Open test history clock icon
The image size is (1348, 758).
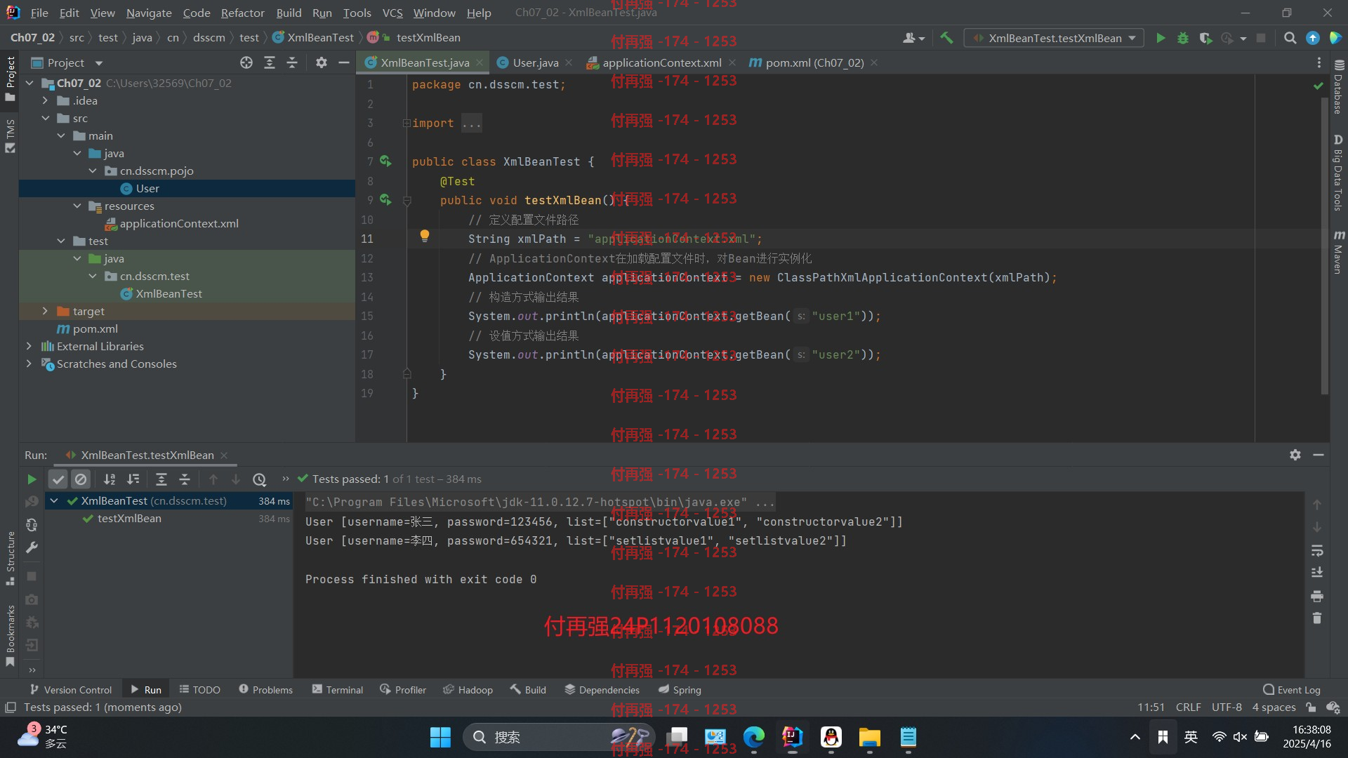coord(260,479)
